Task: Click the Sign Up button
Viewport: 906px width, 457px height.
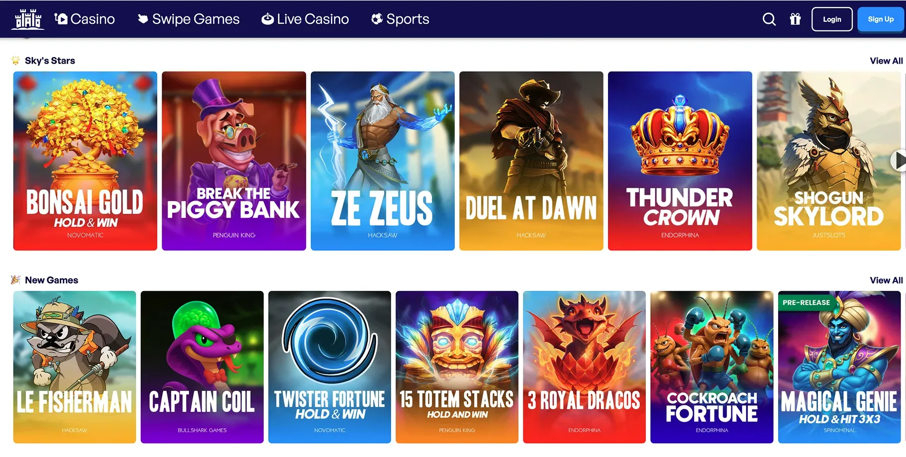Action: pos(881,19)
